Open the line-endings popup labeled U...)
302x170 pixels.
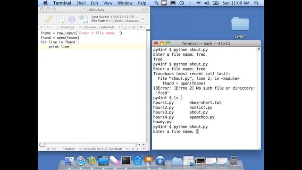[138, 149]
